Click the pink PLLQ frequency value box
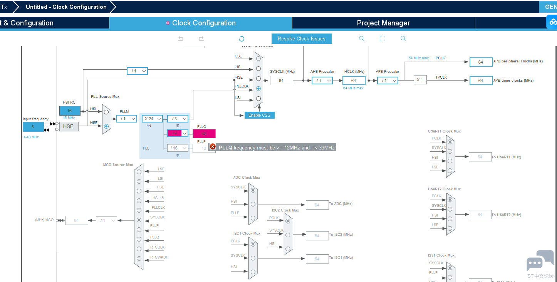This screenshot has height=282, width=557. pos(204,134)
